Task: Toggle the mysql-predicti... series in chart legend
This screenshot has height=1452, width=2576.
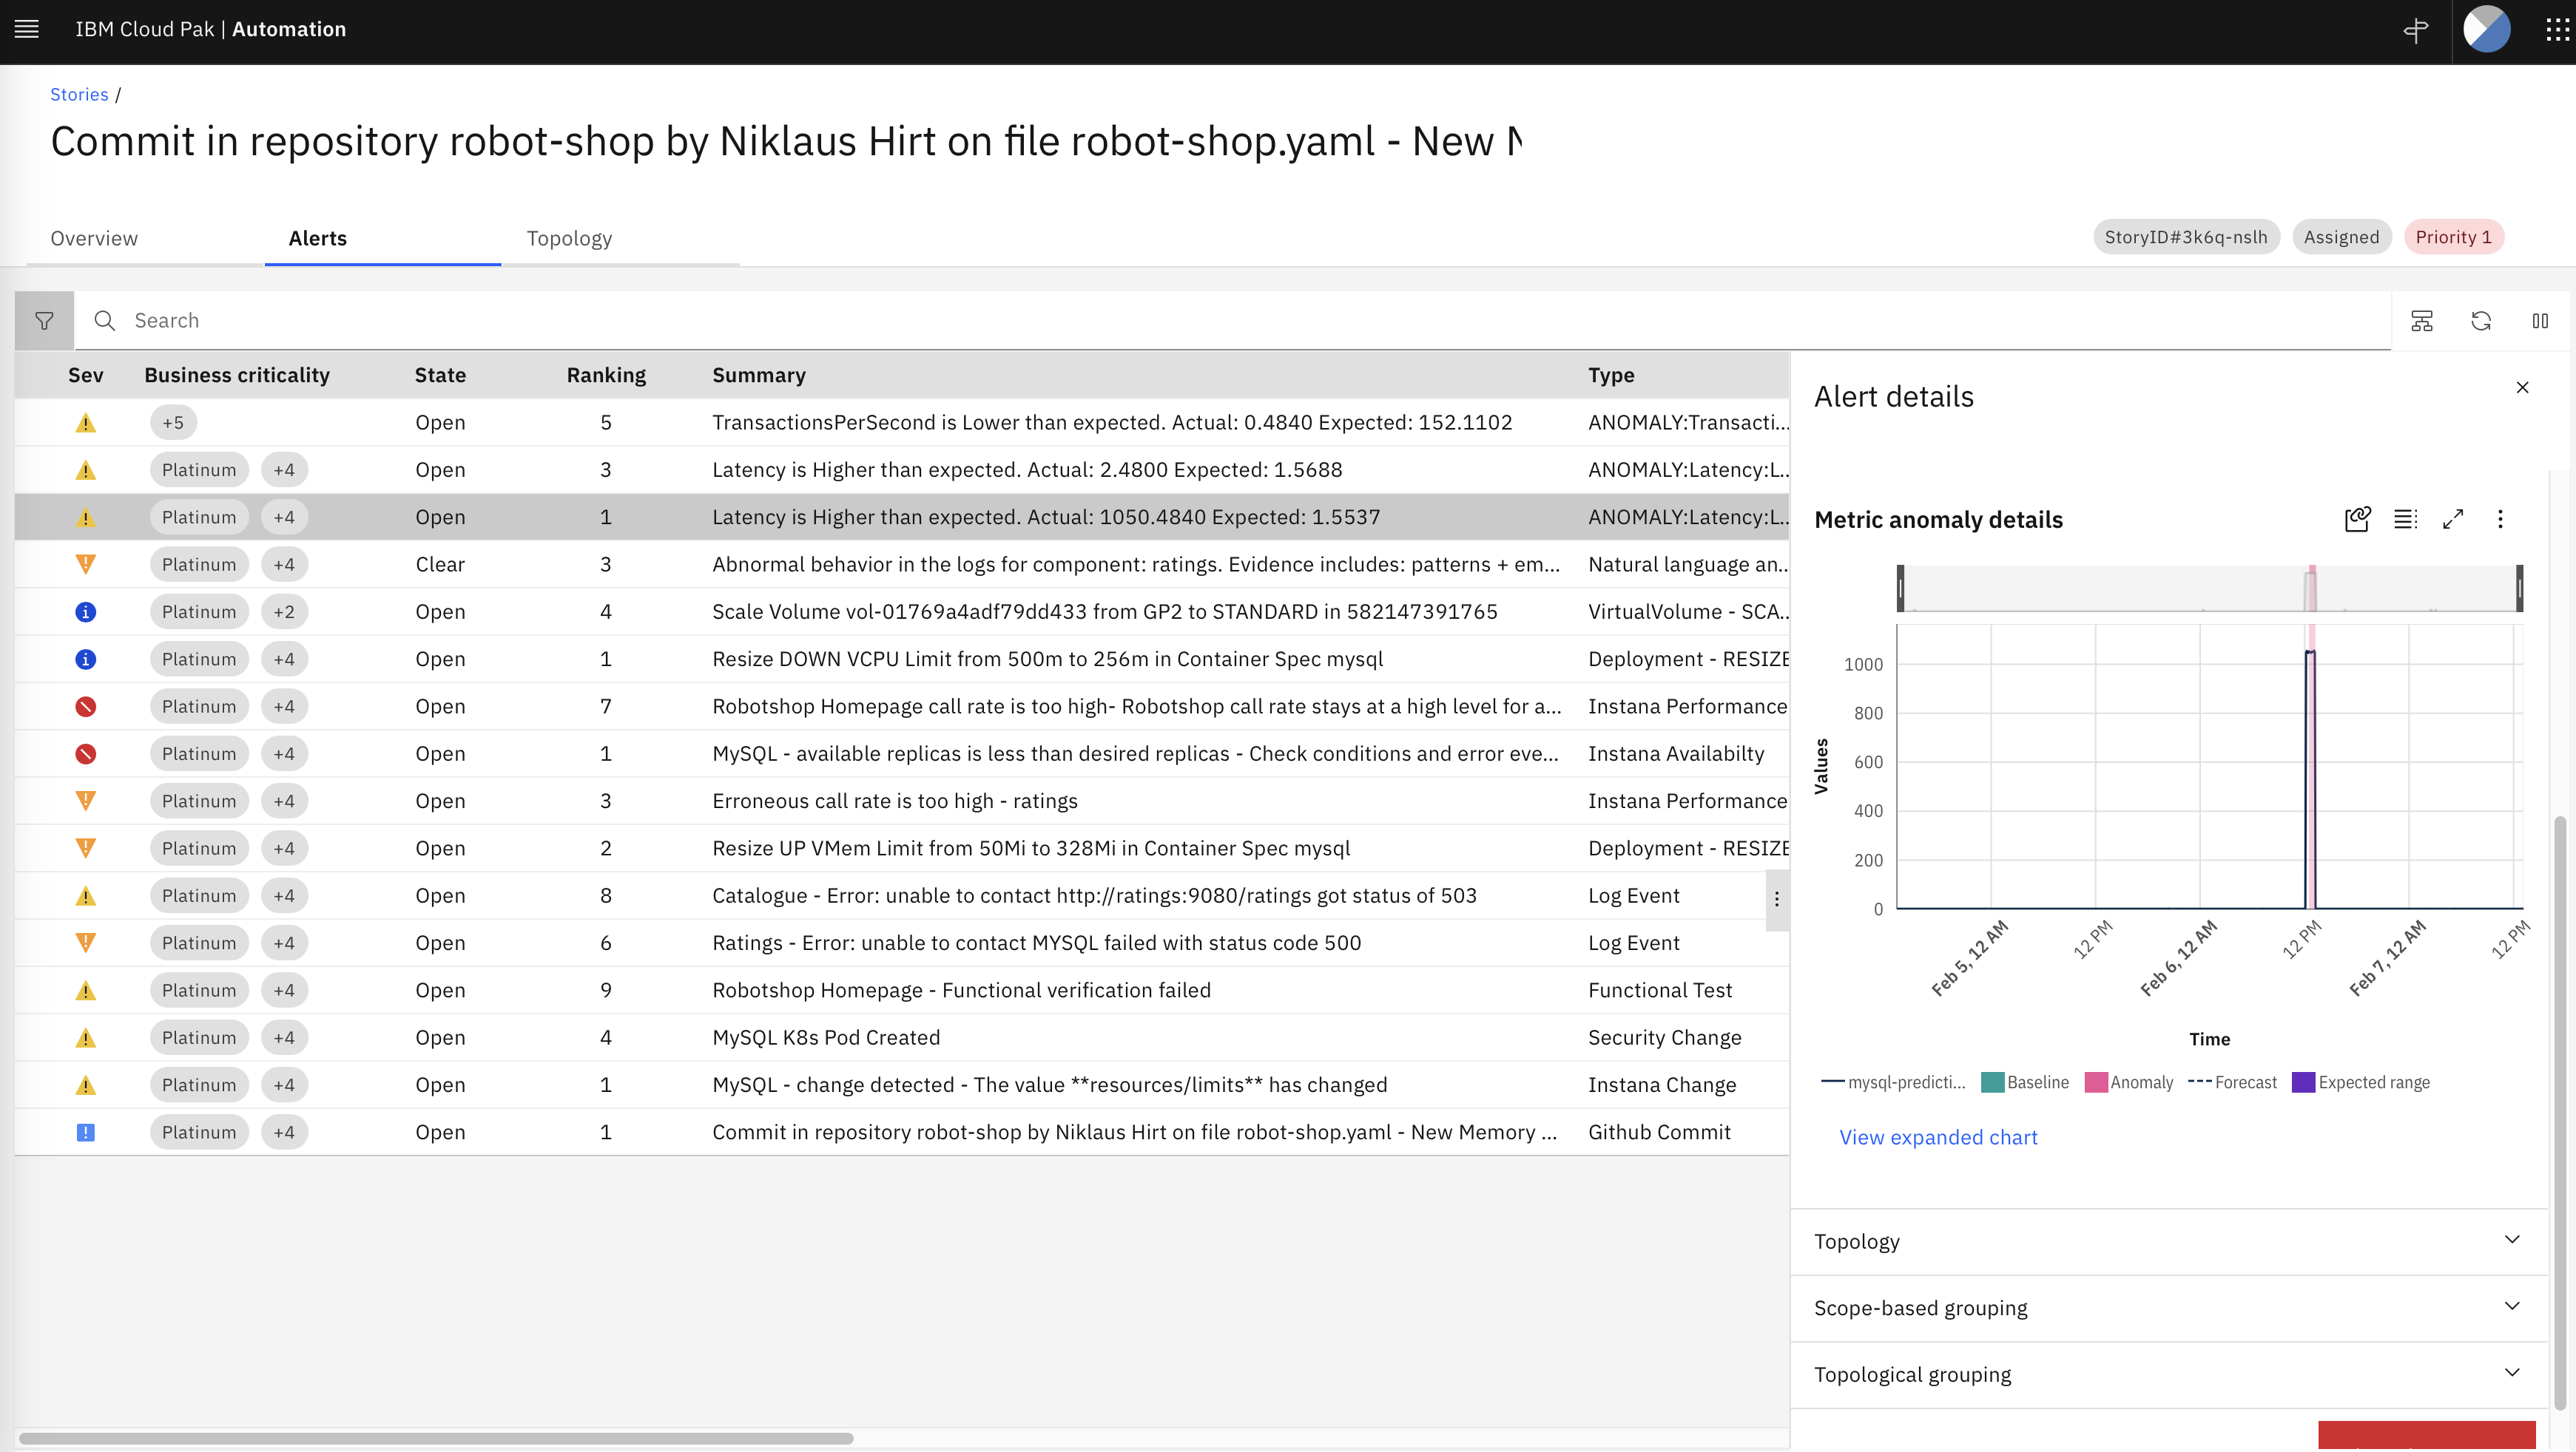Action: click(1893, 1082)
